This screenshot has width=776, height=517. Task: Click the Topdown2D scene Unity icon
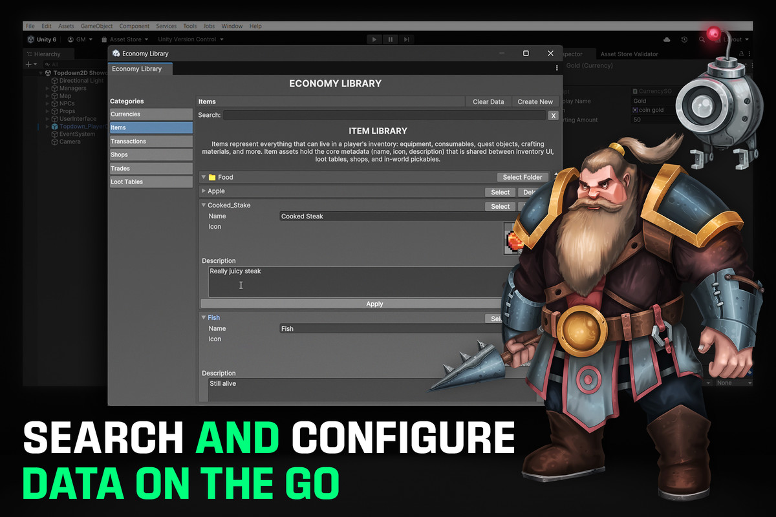click(x=48, y=73)
